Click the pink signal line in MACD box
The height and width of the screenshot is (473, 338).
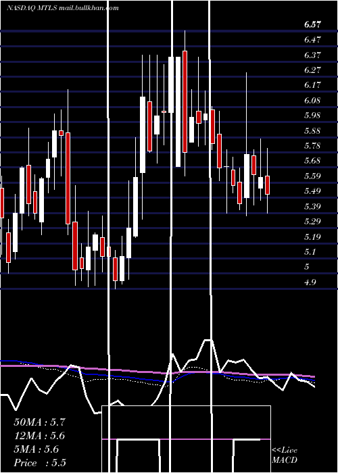tap(186, 439)
